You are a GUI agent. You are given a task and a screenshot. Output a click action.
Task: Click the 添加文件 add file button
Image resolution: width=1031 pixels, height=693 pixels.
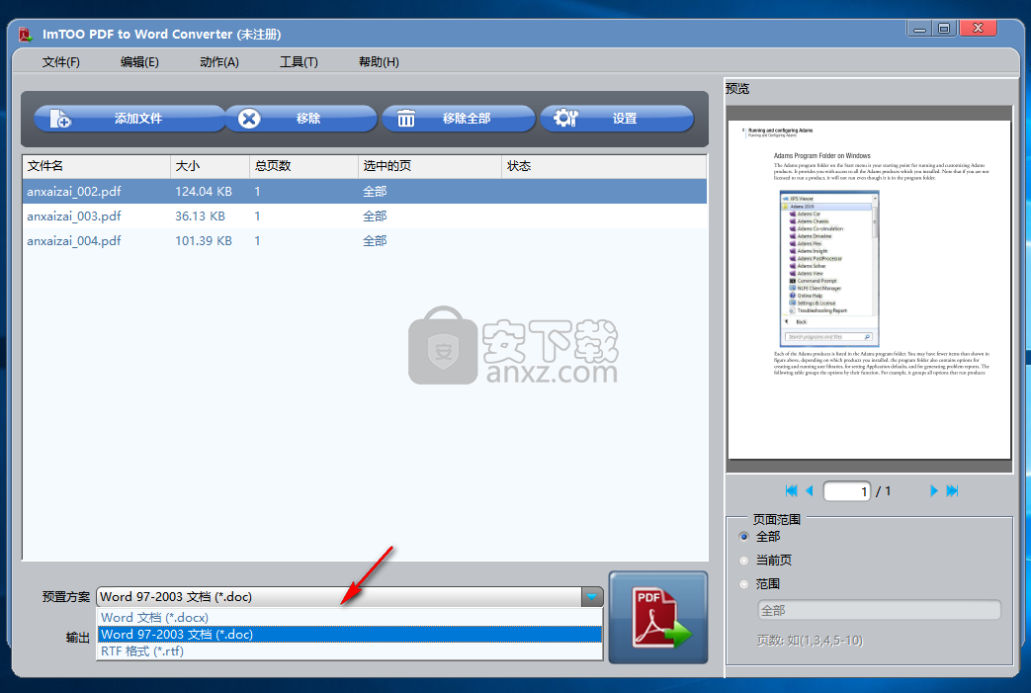coord(129,119)
